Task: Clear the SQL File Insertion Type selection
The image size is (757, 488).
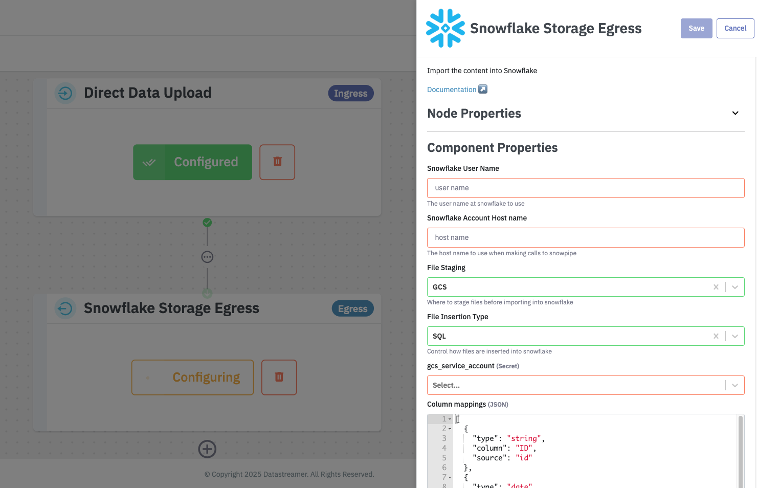Action: pyautogui.click(x=716, y=336)
